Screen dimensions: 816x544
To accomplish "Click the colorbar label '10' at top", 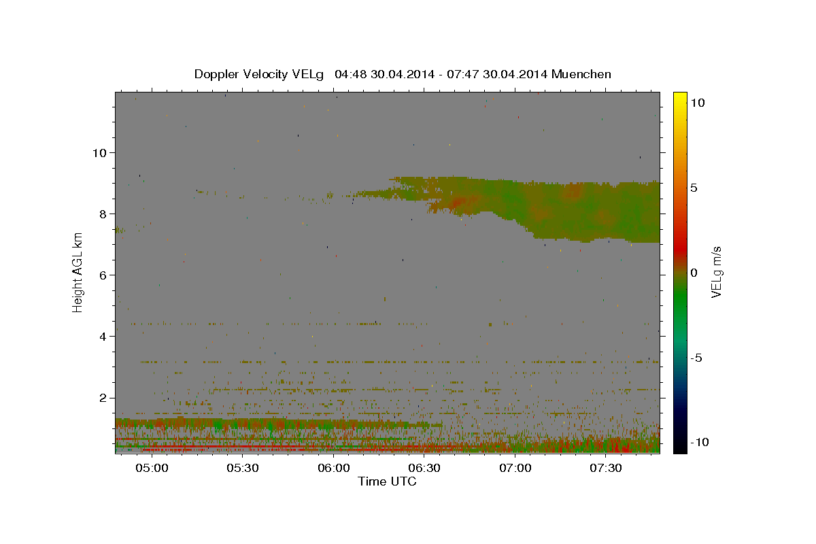I will [698, 103].
